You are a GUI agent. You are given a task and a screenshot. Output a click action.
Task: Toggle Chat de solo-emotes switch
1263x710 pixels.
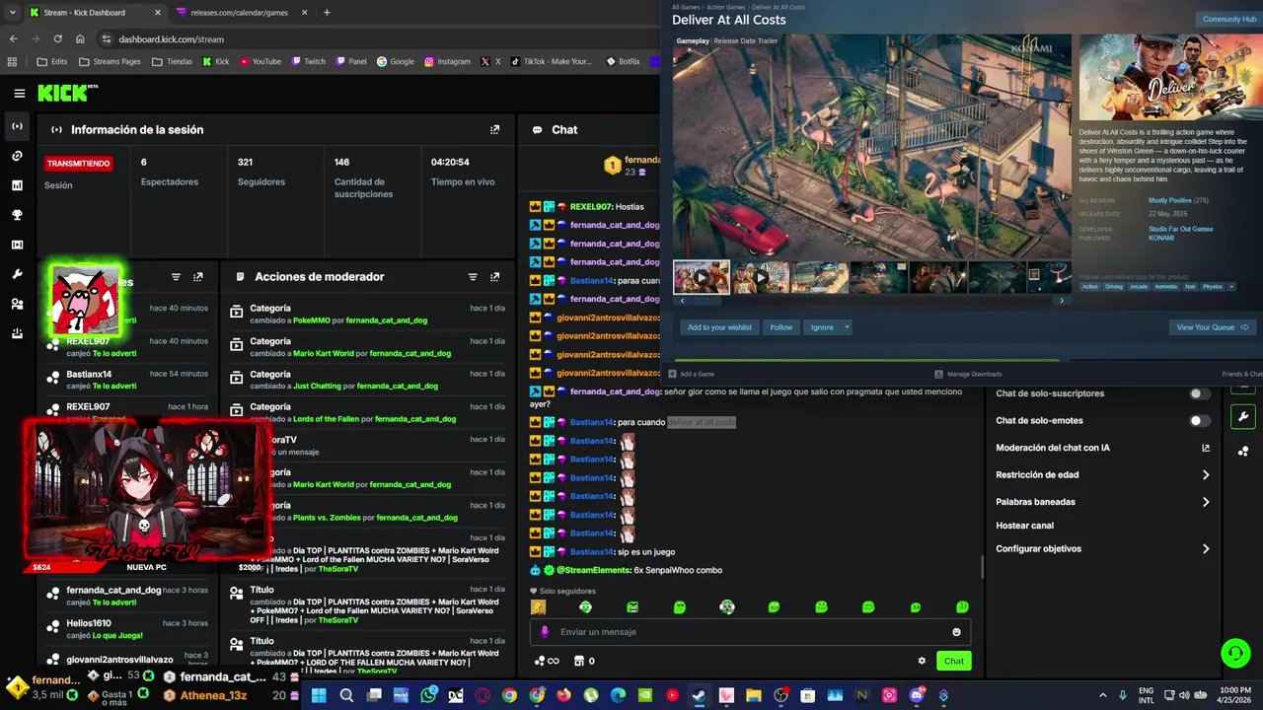(1199, 421)
